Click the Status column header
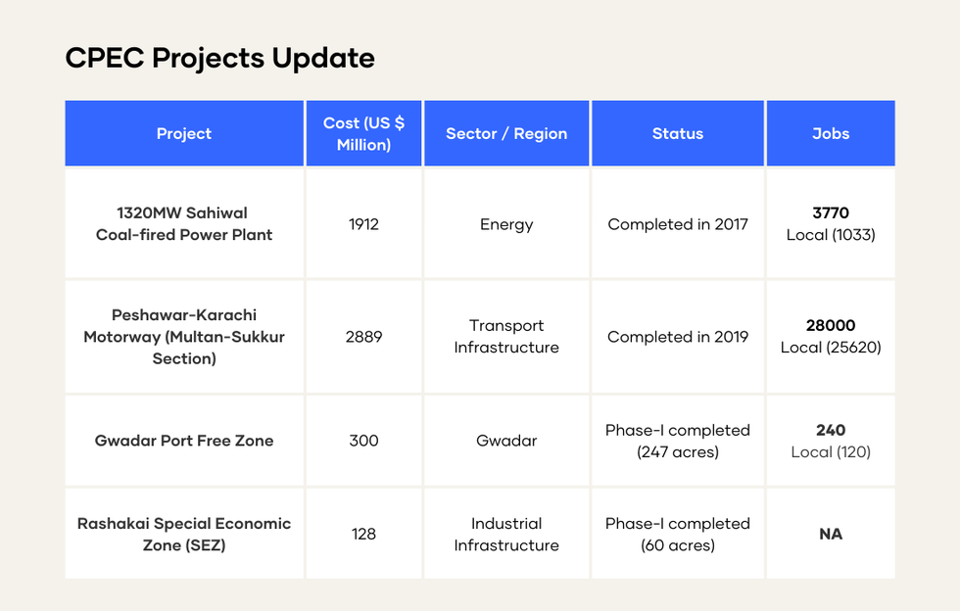 click(x=678, y=133)
